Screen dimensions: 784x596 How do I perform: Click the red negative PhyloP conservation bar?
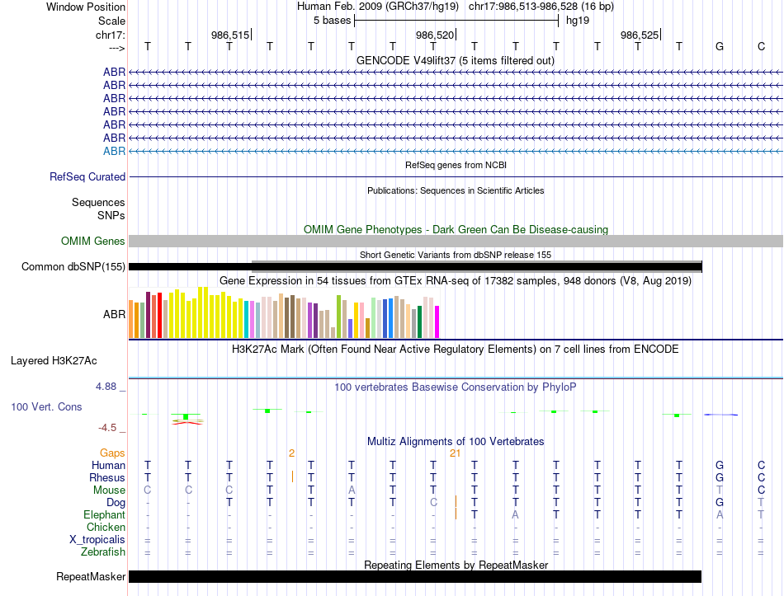point(187,422)
